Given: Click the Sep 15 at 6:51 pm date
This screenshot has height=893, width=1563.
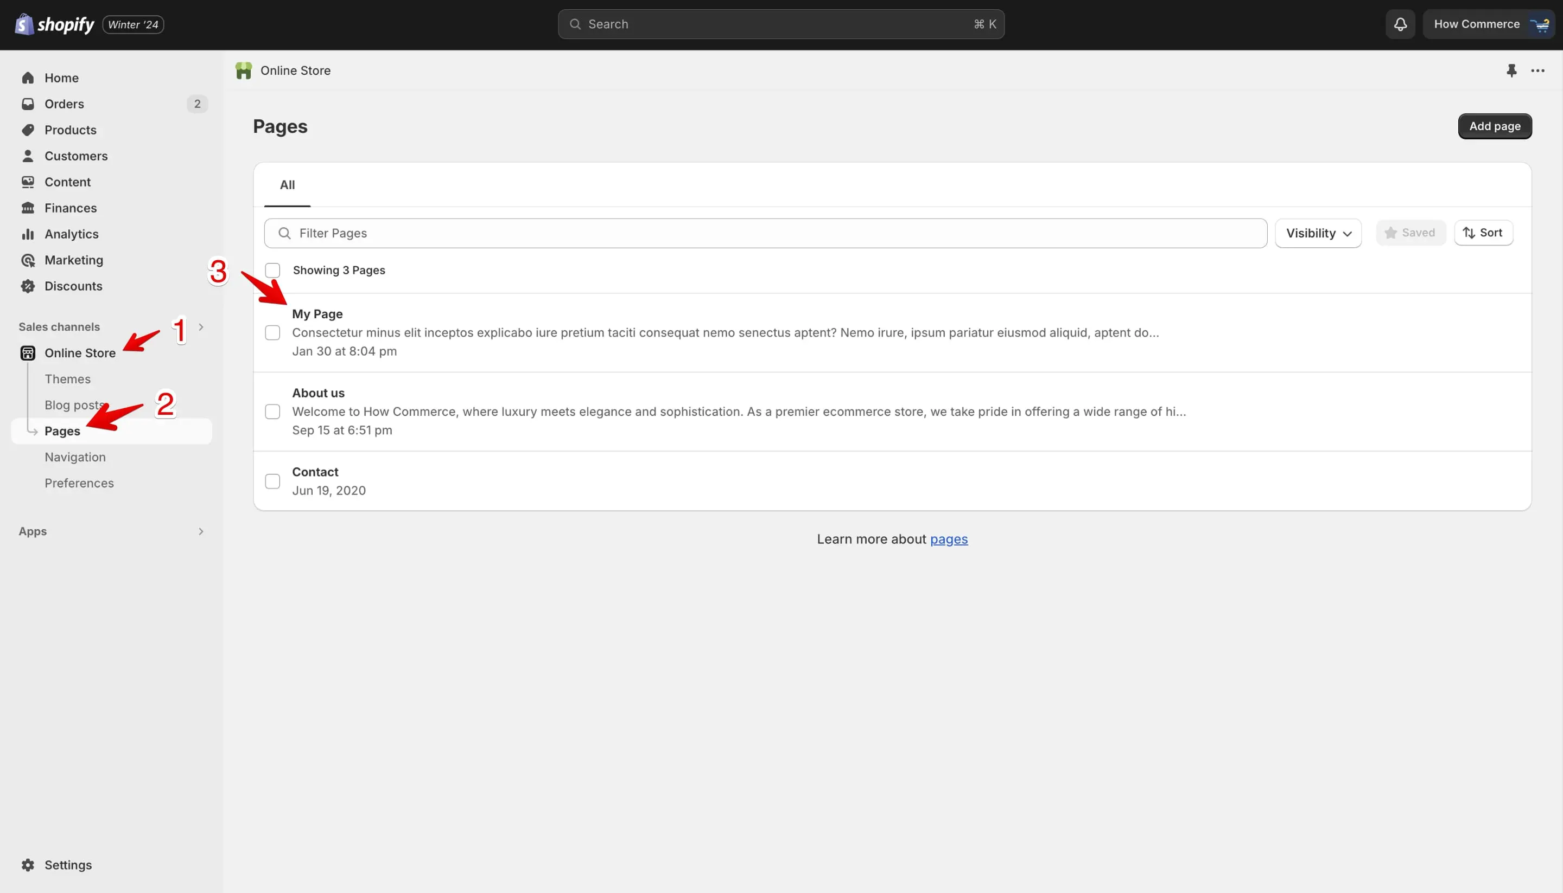Looking at the screenshot, I should pyautogui.click(x=342, y=431).
